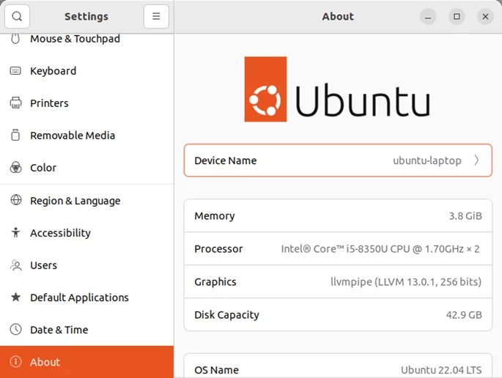
Task: Click the About window title
Action: 338,16
